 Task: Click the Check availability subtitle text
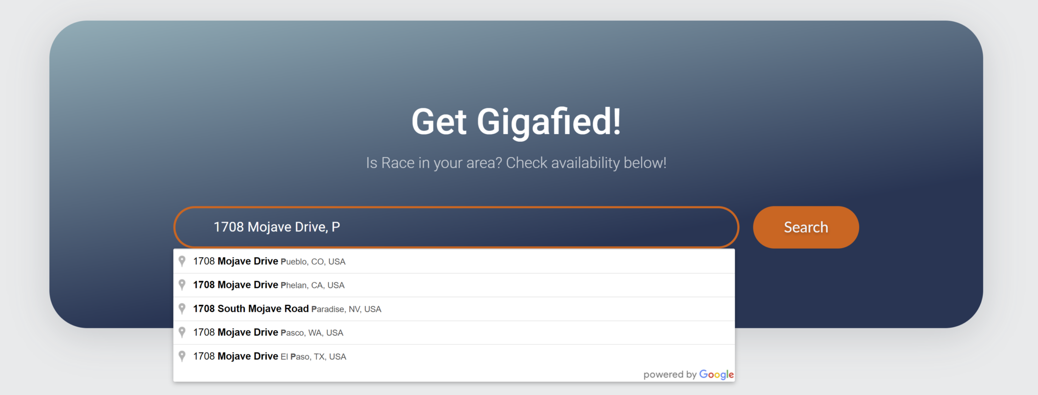coord(516,163)
